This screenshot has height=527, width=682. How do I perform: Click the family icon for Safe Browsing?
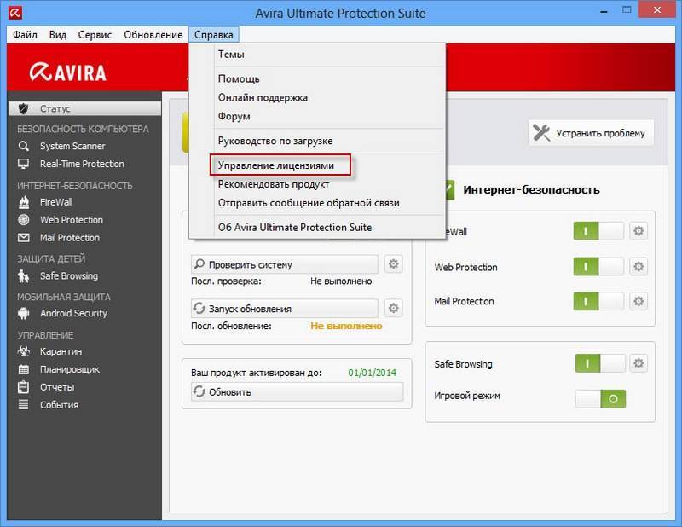tap(24, 276)
